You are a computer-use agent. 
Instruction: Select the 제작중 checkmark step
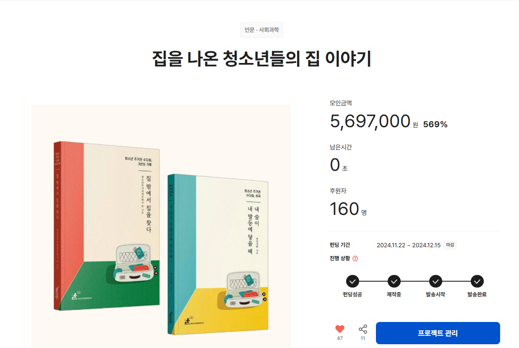tap(394, 281)
